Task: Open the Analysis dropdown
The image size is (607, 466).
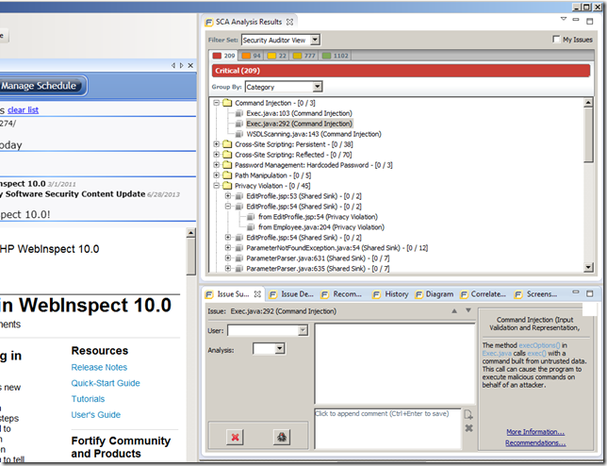Action: (x=280, y=349)
